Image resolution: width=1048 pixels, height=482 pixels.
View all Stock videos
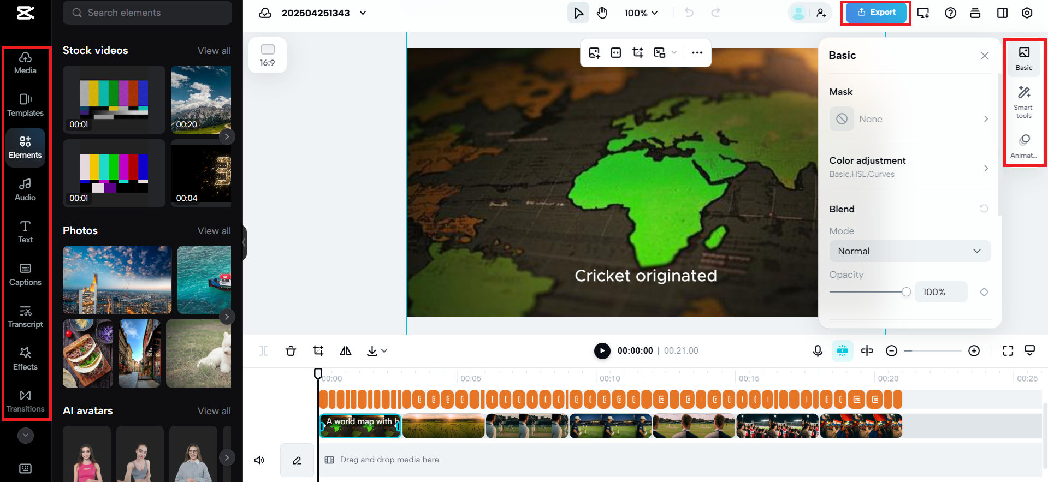pyautogui.click(x=214, y=51)
